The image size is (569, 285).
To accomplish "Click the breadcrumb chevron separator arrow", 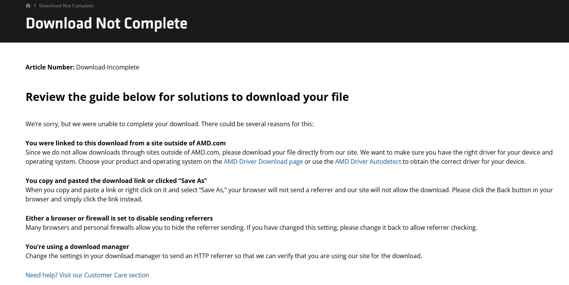I will (x=35, y=6).
